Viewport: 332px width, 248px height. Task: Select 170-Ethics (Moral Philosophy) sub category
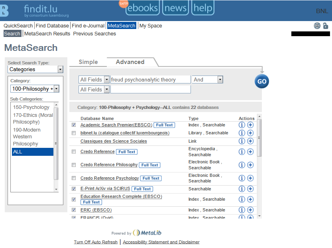tap(33, 118)
